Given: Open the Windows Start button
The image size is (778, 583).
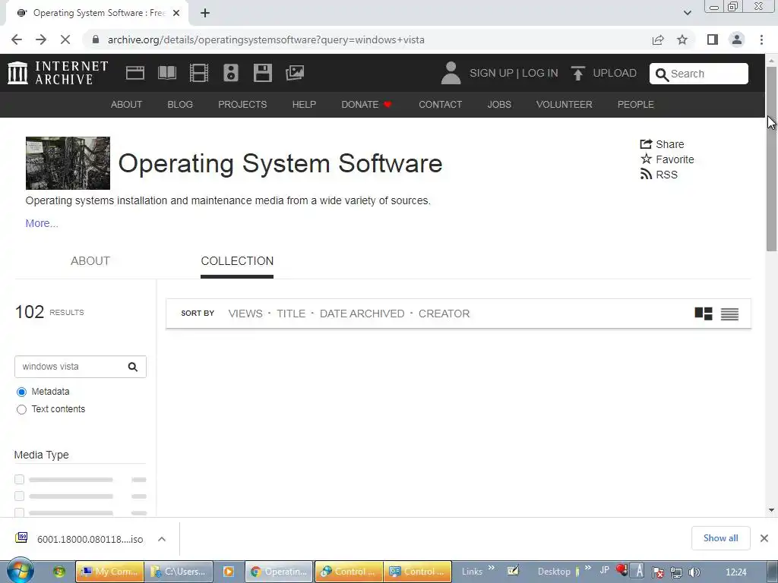Looking at the screenshot, I should [19, 571].
